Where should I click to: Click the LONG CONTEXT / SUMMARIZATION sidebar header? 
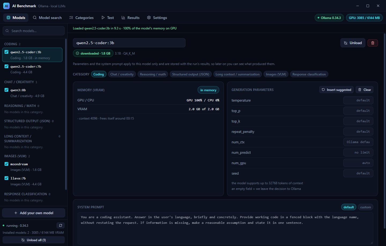pyautogui.click(x=18, y=139)
